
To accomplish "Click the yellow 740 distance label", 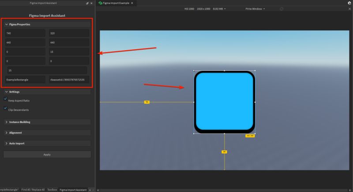I will click(x=147, y=102).
